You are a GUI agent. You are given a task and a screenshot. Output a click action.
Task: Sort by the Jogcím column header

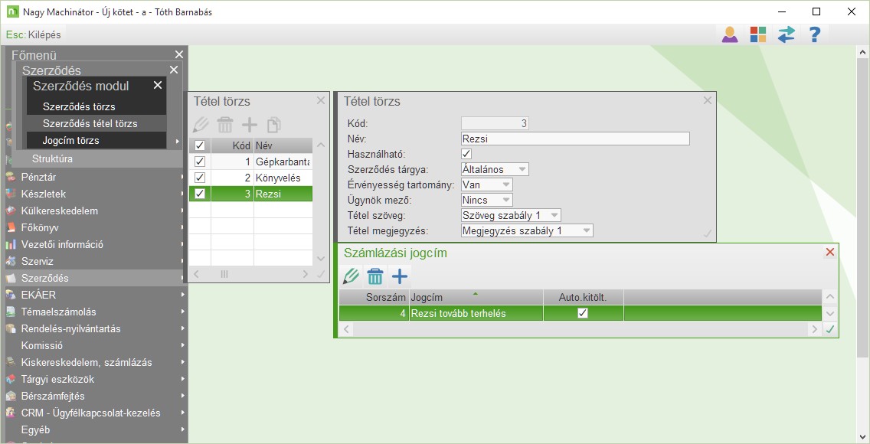[476, 297]
